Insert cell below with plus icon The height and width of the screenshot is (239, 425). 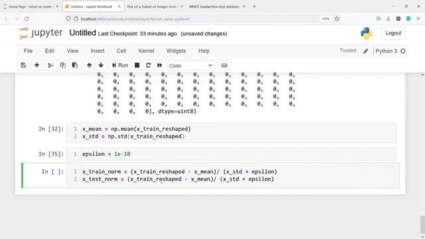pos(37,65)
